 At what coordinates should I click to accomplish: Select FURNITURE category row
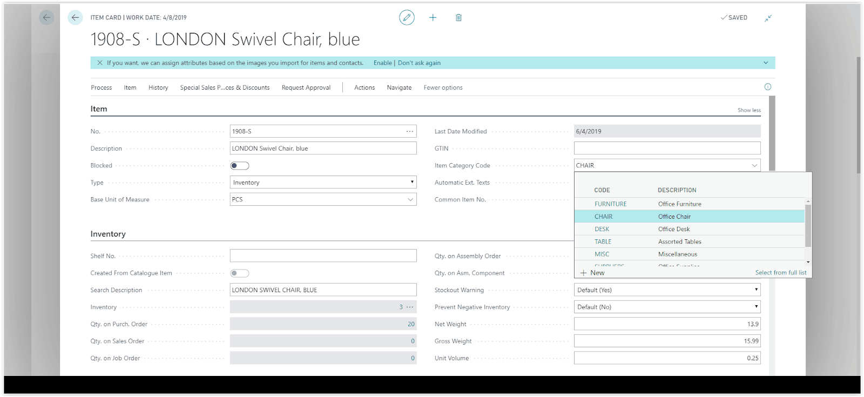690,204
